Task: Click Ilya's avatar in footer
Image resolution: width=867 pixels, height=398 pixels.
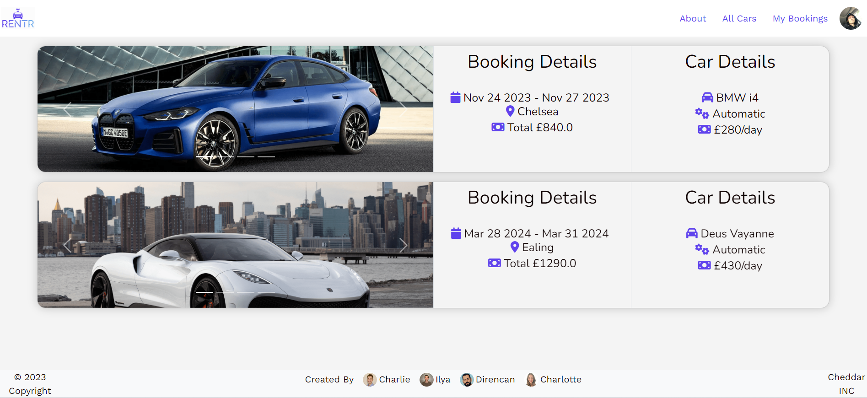Action: coord(426,380)
